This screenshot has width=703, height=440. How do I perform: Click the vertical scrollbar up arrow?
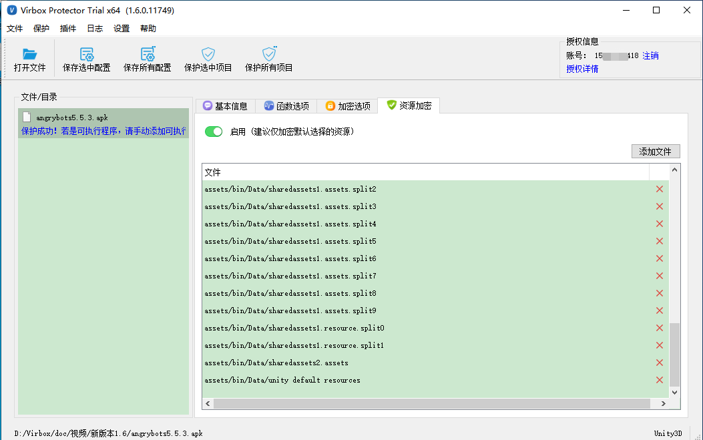pyautogui.click(x=674, y=170)
